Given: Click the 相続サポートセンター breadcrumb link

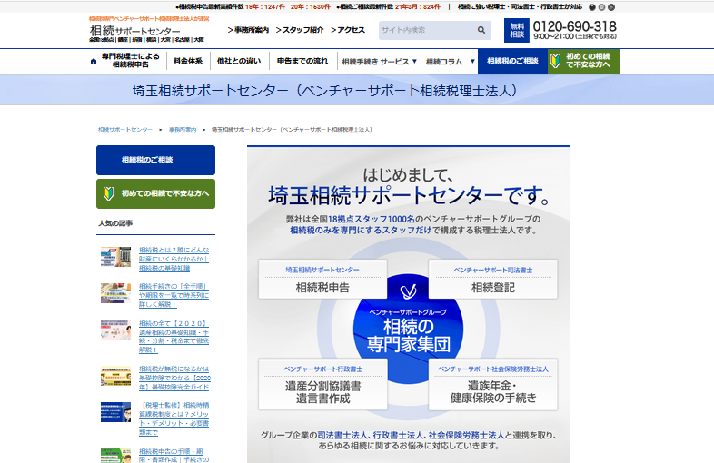Looking at the screenshot, I should [125, 130].
